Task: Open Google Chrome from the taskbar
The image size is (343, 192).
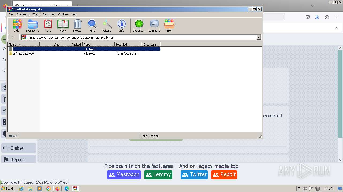Action: pos(49,189)
